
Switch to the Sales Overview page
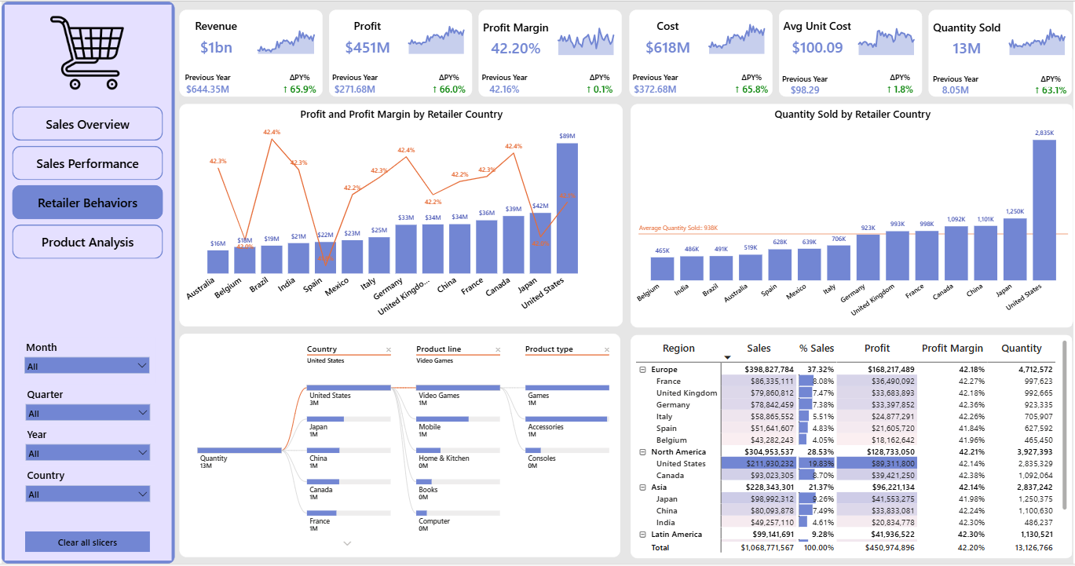(x=87, y=124)
